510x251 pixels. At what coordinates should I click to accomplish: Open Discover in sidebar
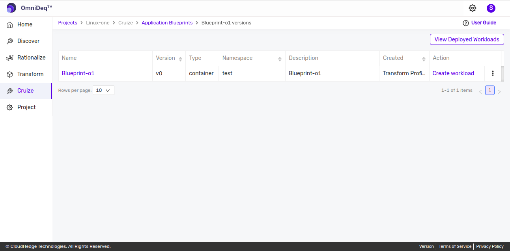[26, 41]
